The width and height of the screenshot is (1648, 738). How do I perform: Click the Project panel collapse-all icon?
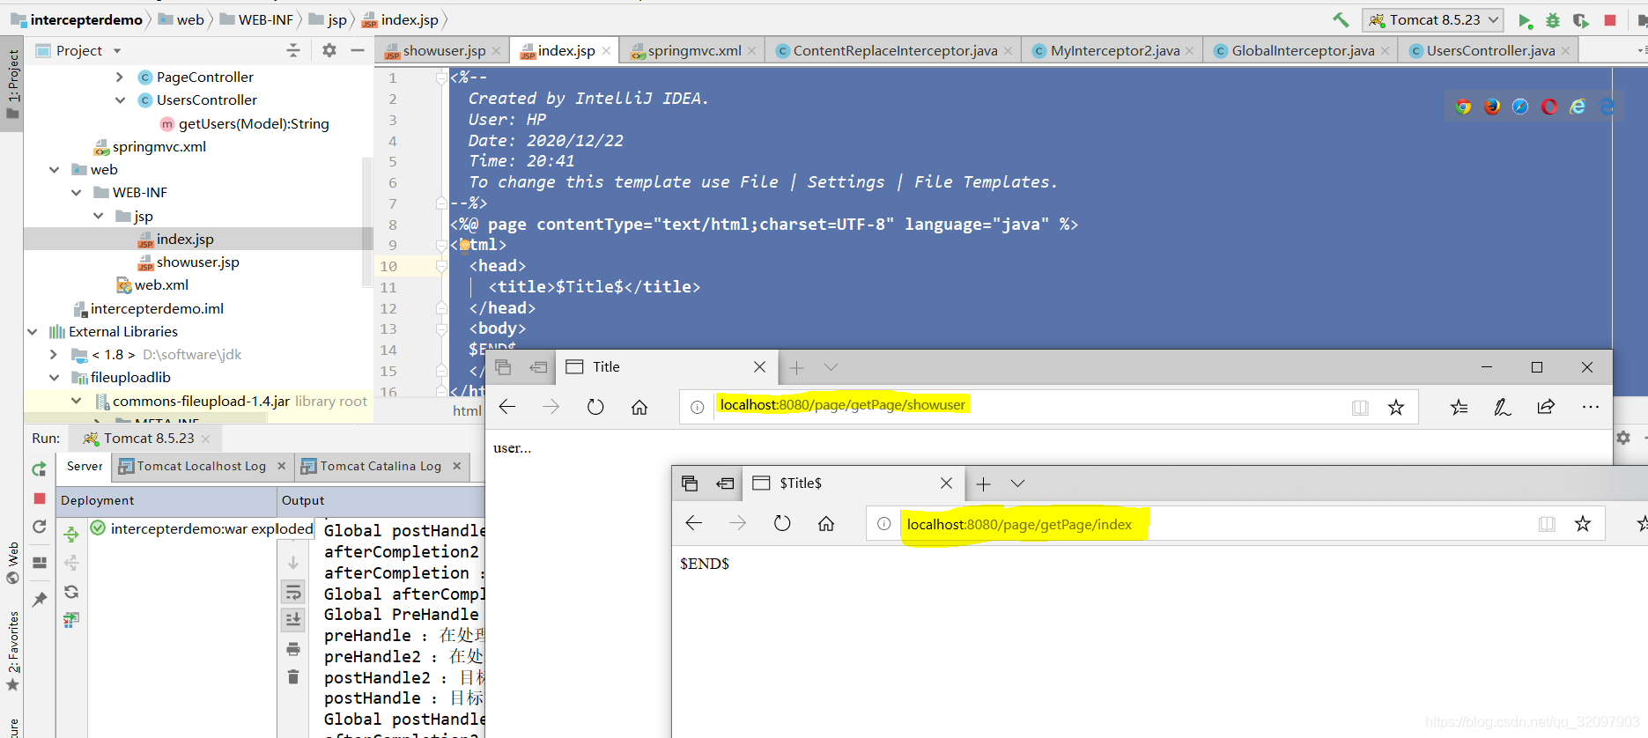click(293, 51)
